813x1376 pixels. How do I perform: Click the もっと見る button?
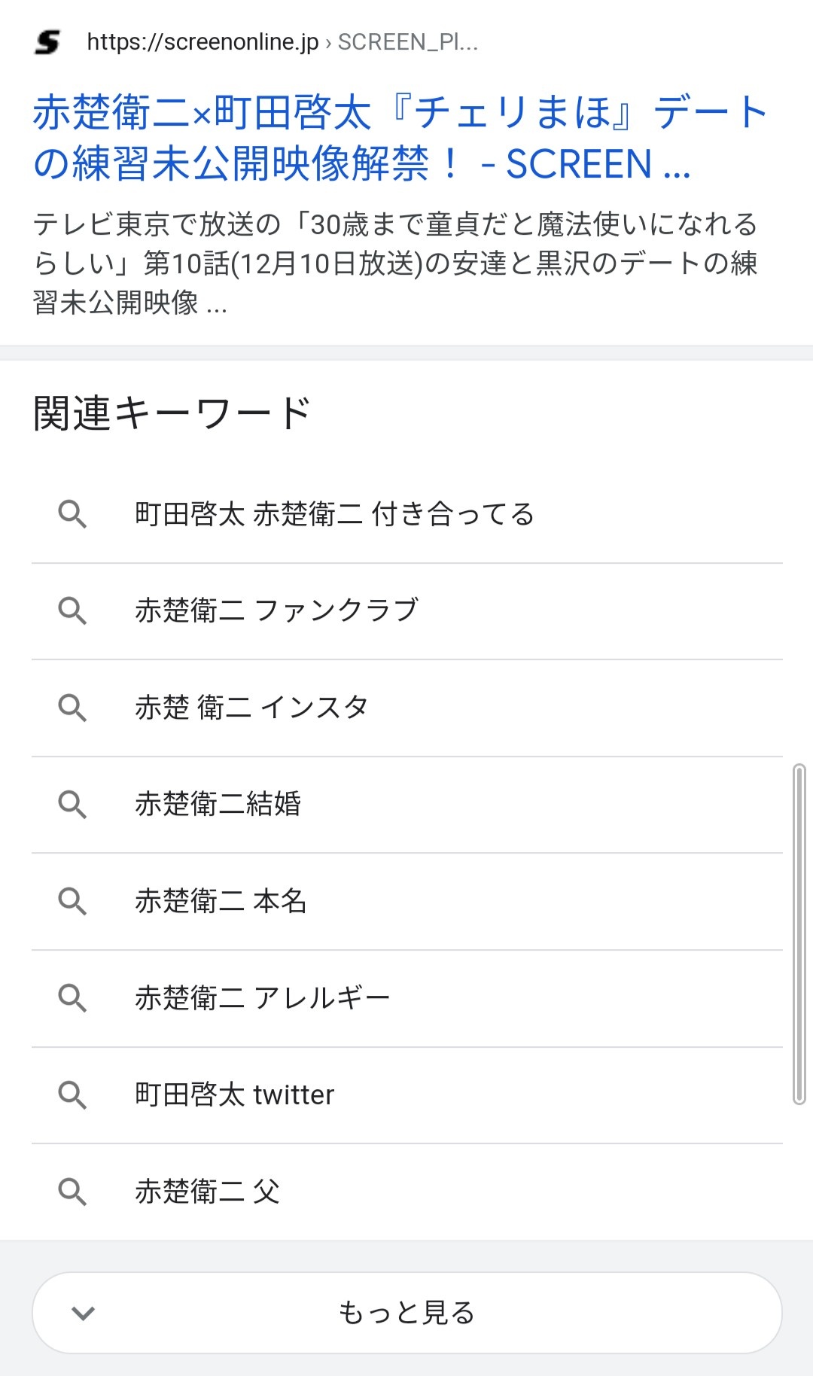pos(407,1313)
